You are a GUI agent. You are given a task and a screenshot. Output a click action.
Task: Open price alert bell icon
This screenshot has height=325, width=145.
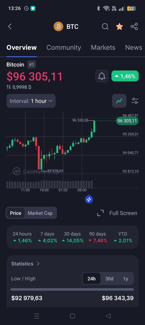pos(102,76)
